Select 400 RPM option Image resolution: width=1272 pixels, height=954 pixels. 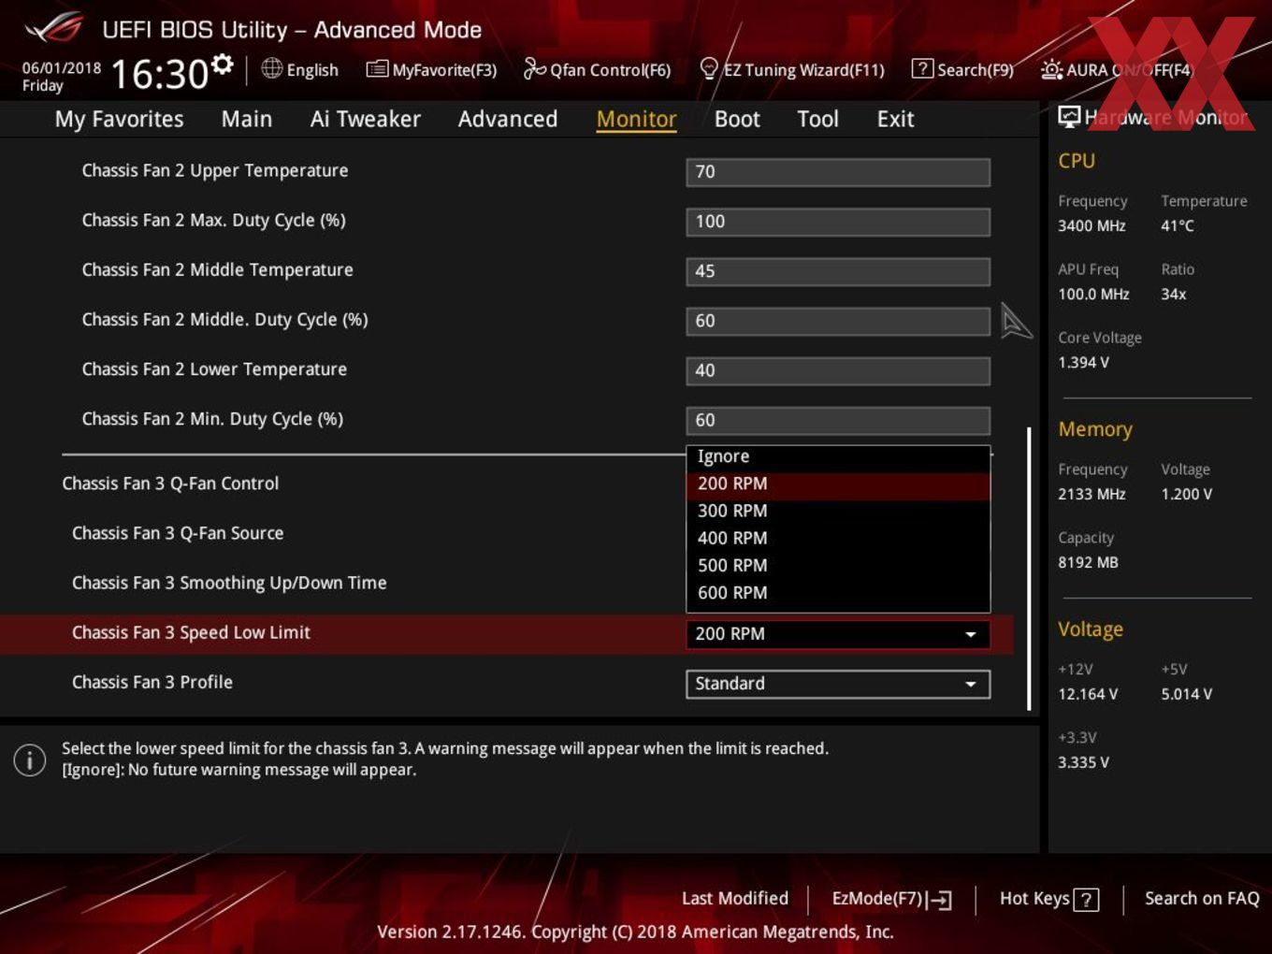coord(838,538)
